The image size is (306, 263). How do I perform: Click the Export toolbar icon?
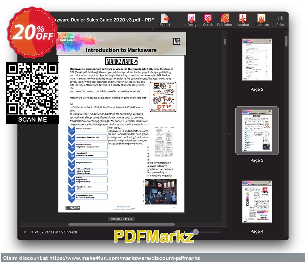coord(165,20)
